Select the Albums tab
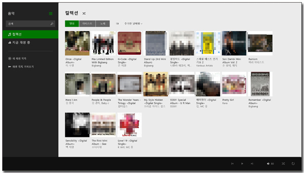The width and height of the screenshot is (304, 173). click(x=72, y=23)
